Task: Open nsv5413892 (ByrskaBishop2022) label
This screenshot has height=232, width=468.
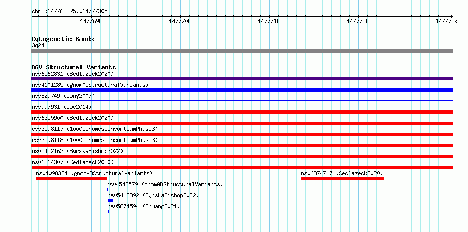Action: pos(153,195)
